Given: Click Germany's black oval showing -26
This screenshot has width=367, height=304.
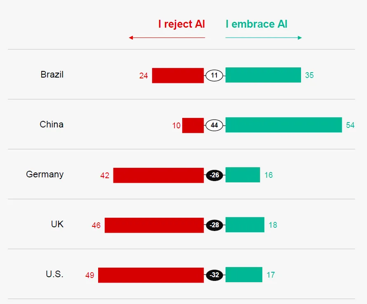Looking at the screenshot, I should click(x=214, y=175).
